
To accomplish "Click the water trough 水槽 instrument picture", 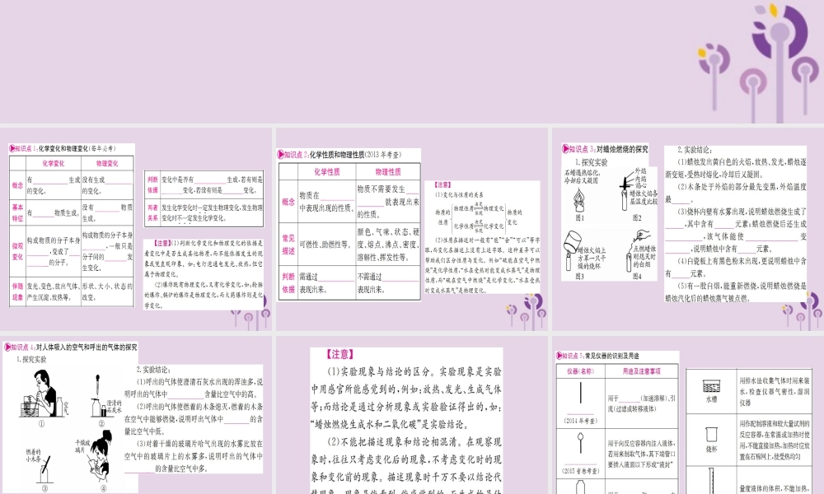I will [x=711, y=384].
